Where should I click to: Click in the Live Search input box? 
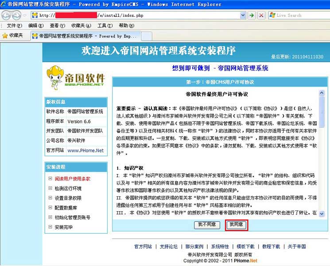coord(299,15)
